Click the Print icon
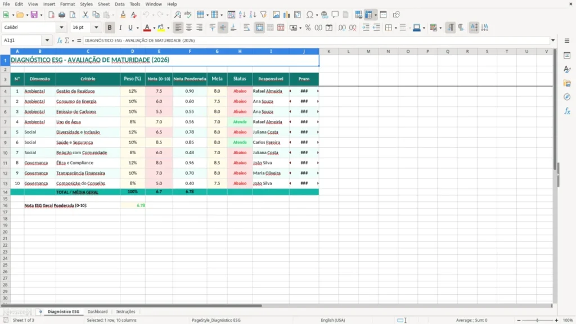Screen dimensions: 576x324 click(x=62, y=15)
